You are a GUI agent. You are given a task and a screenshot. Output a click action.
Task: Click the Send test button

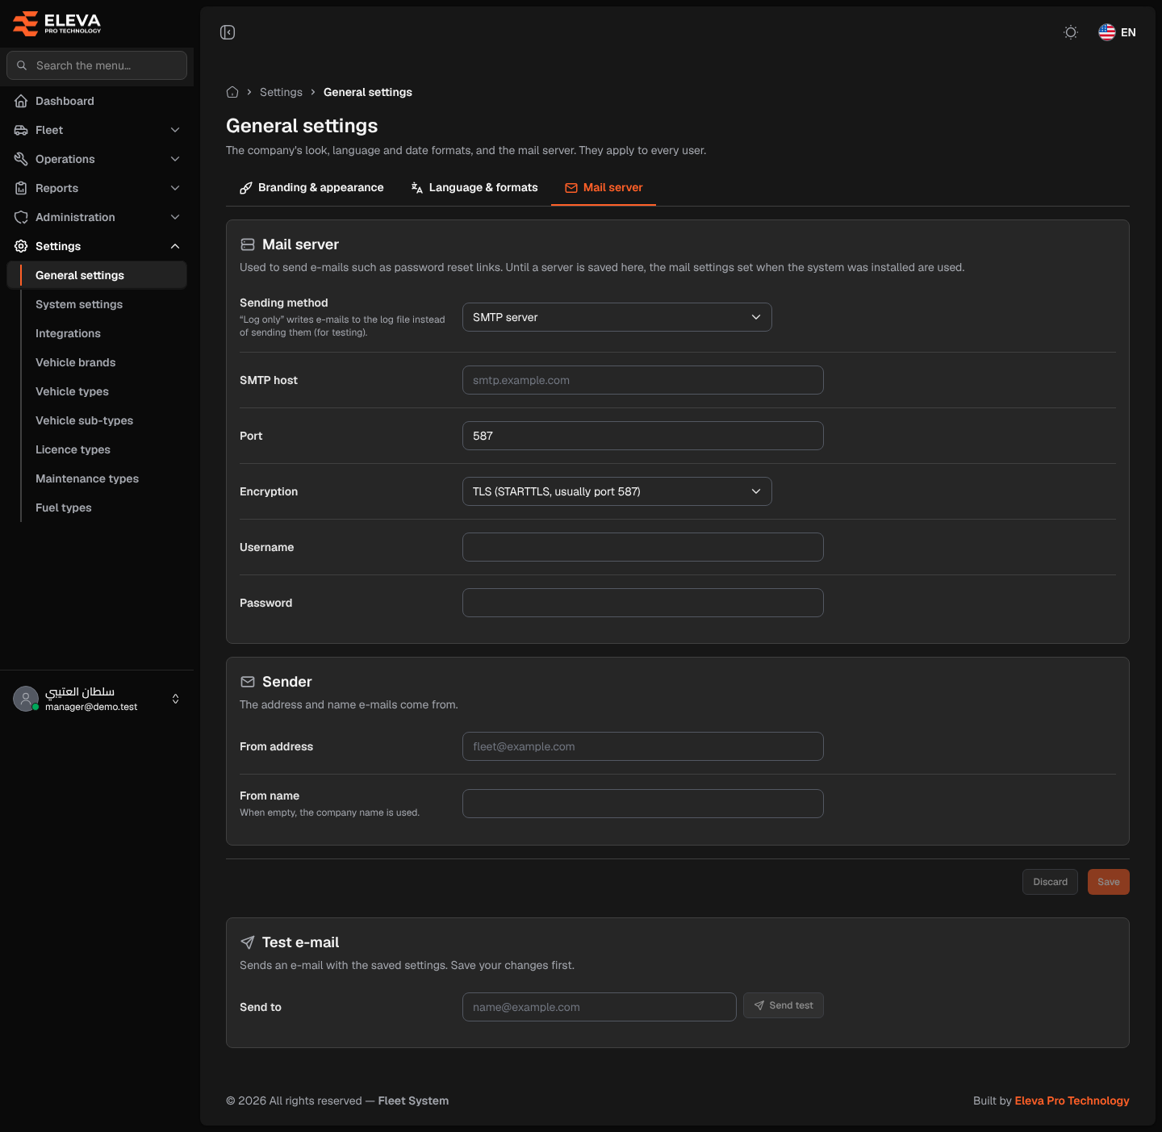click(784, 1005)
